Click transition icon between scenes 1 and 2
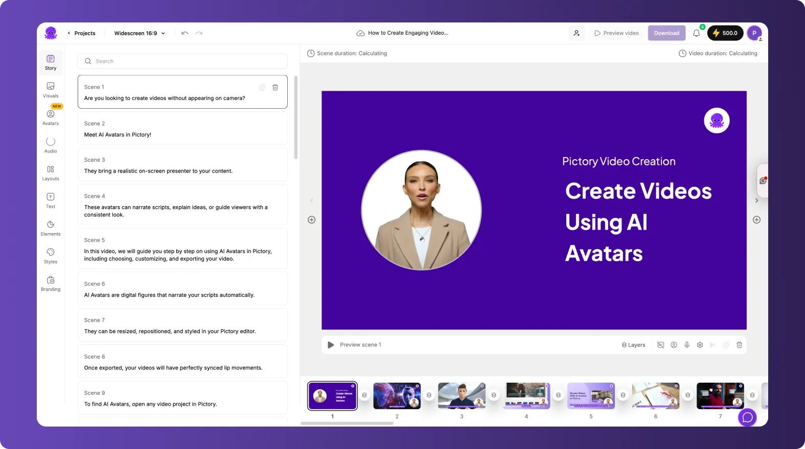The height and width of the screenshot is (449, 805). point(364,395)
